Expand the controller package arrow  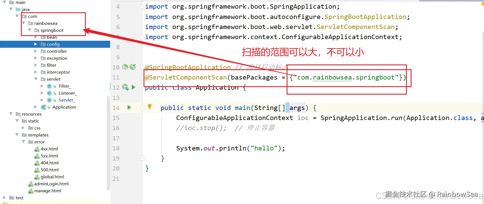[x=36, y=51]
